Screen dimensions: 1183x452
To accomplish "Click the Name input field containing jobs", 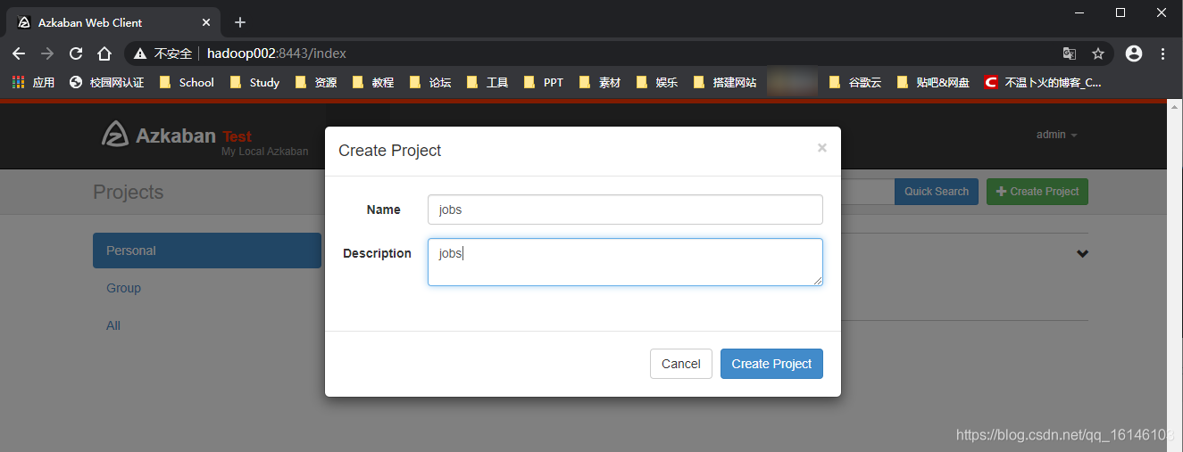I will [625, 210].
